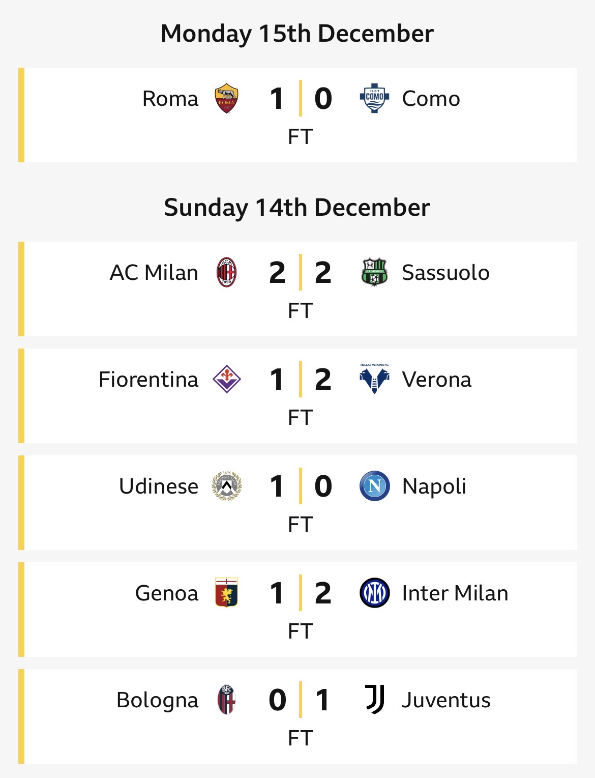This screenshot has height=778, width=595.
Task: Click the Udinese club crest
Action: pyautogui.click(x=226, y=486)
